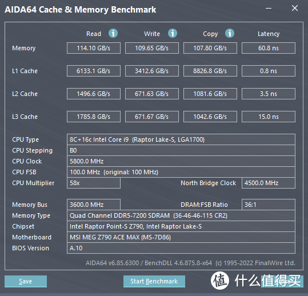Close the AIDA64 benchmark window
Viewport: 308px width, 296px height.
pos(295,8)
